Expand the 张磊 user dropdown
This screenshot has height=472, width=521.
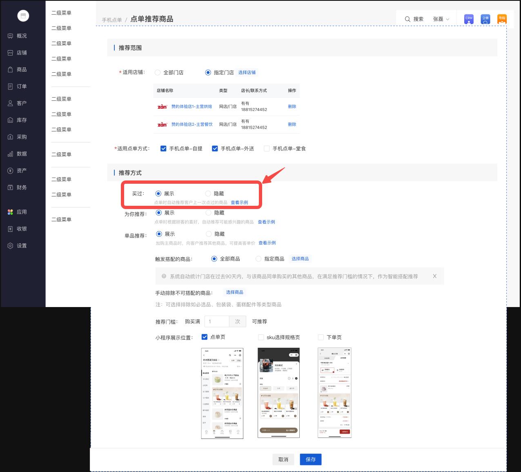[x=441, y=19]
